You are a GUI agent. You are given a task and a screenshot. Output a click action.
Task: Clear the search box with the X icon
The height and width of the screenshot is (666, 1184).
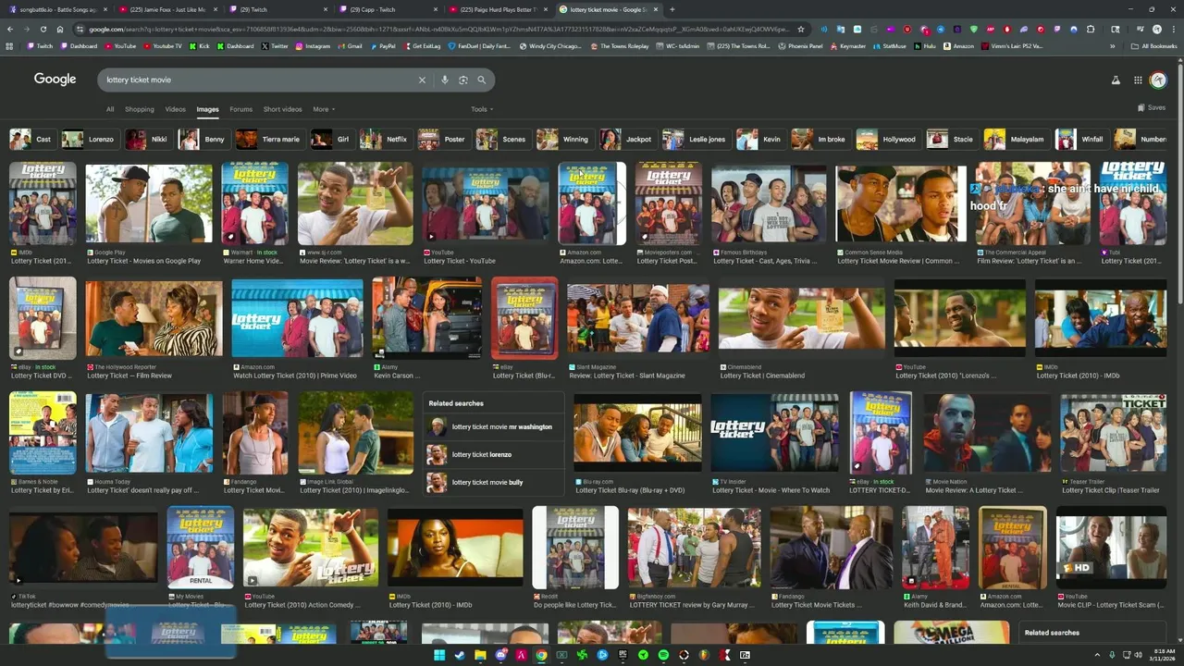422,80
